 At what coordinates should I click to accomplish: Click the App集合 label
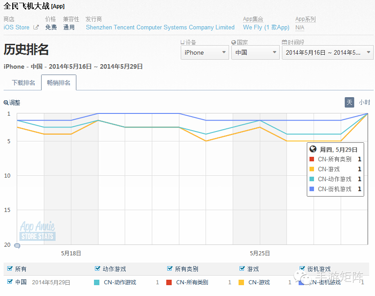pyautogui.click(x=253, y=19)
